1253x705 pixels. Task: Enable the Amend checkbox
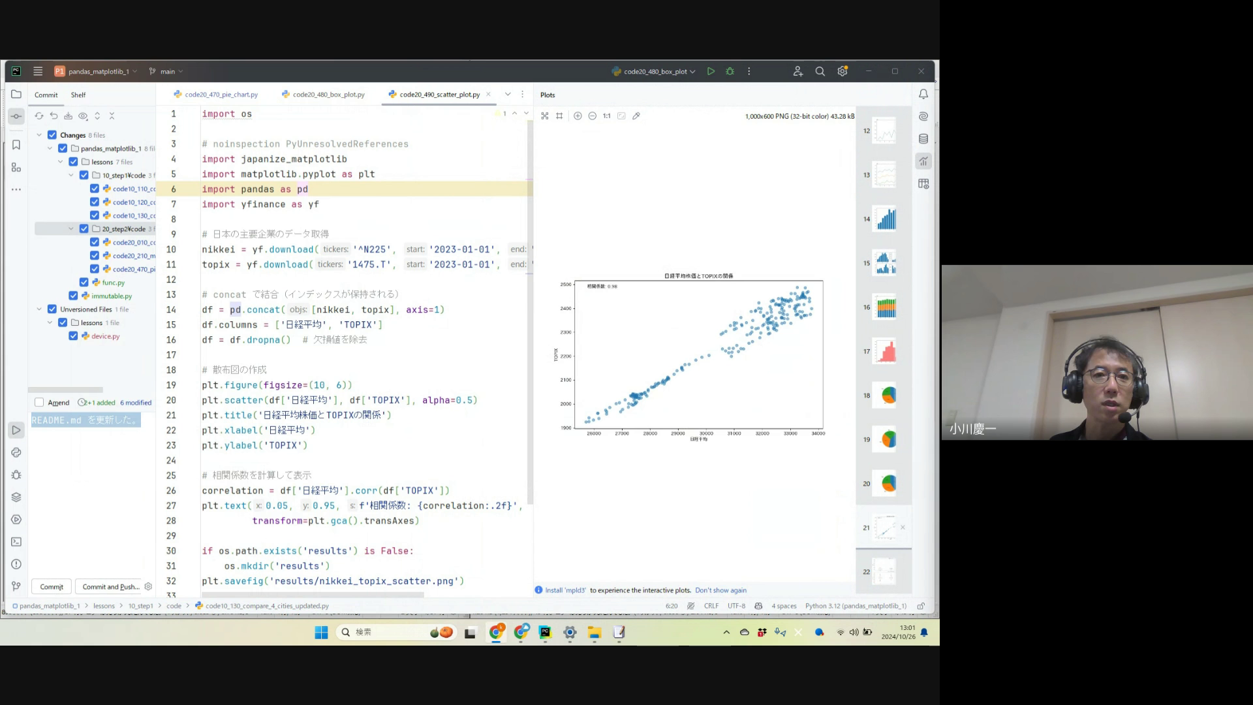tap(39, 402)
